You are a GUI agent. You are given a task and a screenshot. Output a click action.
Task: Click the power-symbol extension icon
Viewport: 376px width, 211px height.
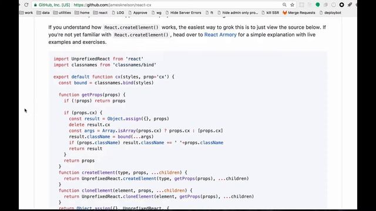[x=334, y=5]
